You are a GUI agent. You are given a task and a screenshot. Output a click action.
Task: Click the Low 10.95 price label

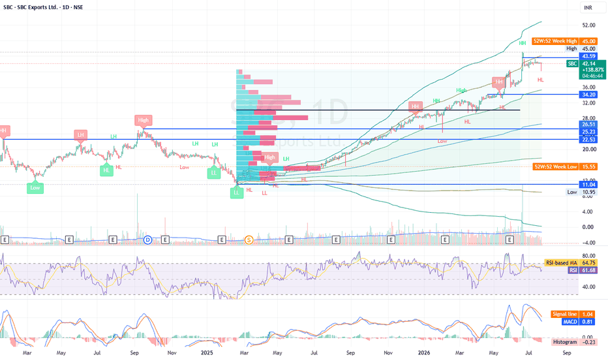[x=581, y=192]
